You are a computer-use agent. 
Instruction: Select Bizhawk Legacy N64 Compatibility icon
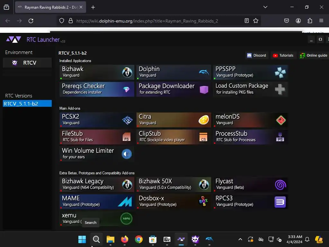[127, 185]
